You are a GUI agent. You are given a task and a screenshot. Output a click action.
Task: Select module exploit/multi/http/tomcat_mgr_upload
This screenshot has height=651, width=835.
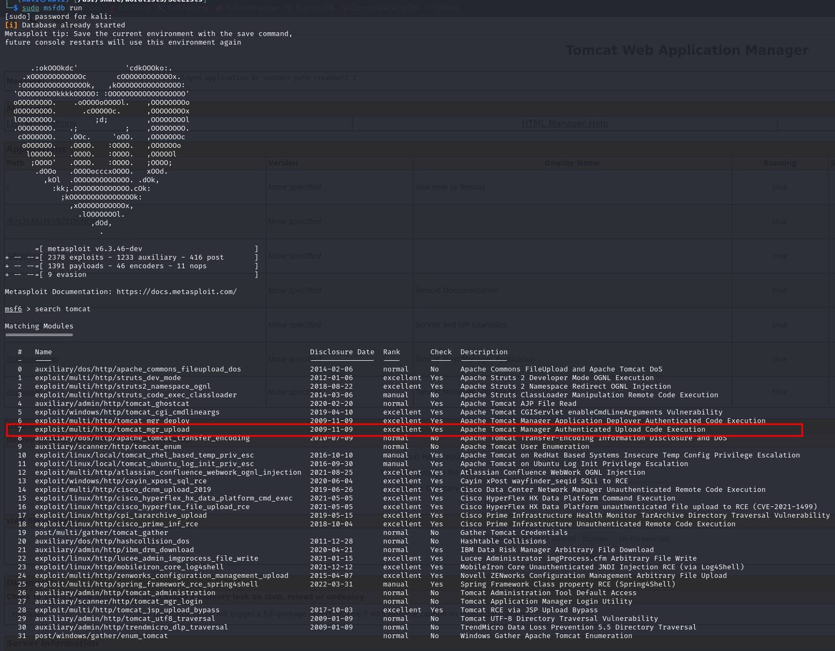tap(112, 430)
